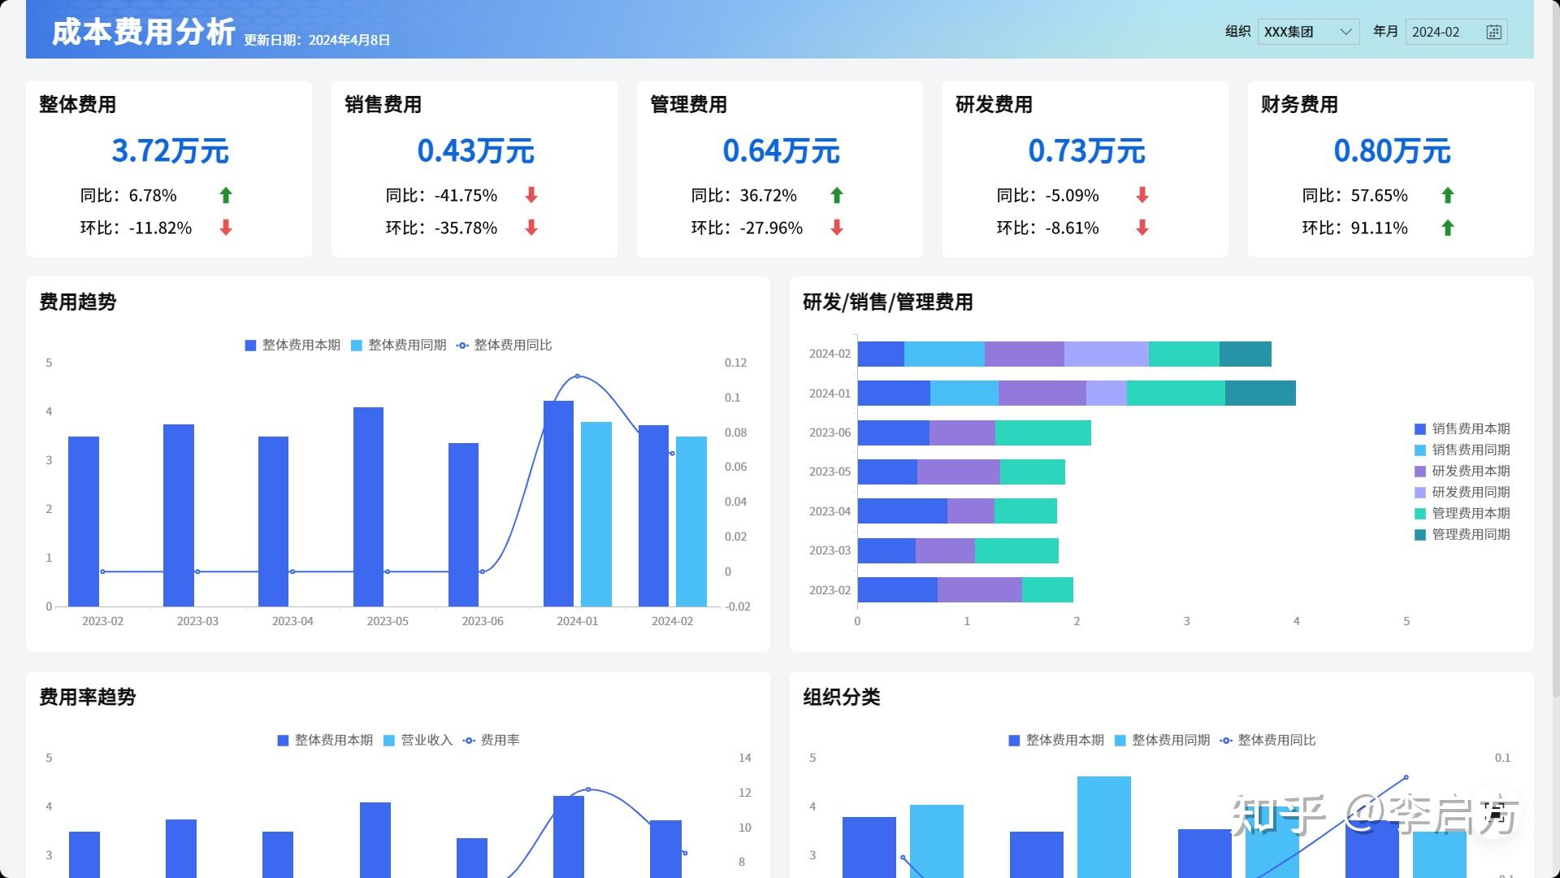
Task: Click the 2023-06 row's green 管理费用 segment
Action: tap(1043, 433)
